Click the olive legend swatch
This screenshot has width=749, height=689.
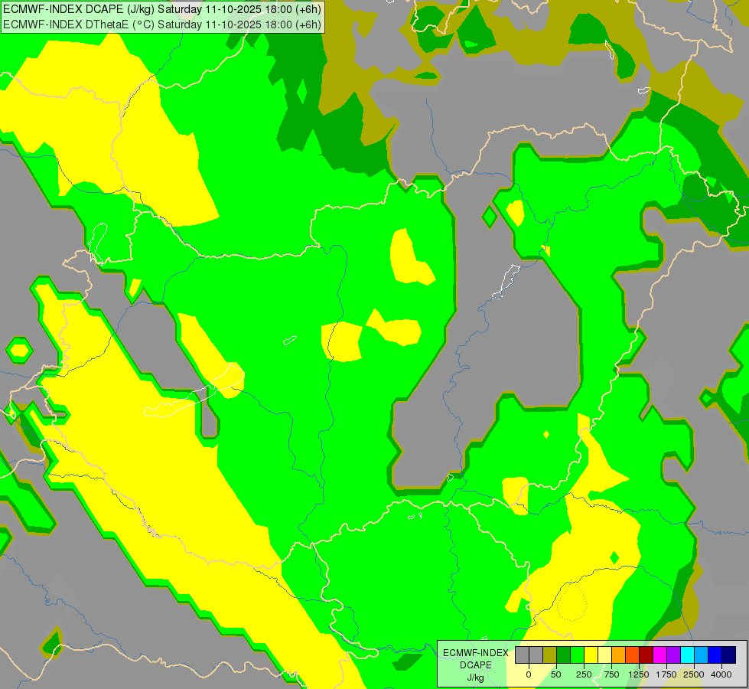550,655
